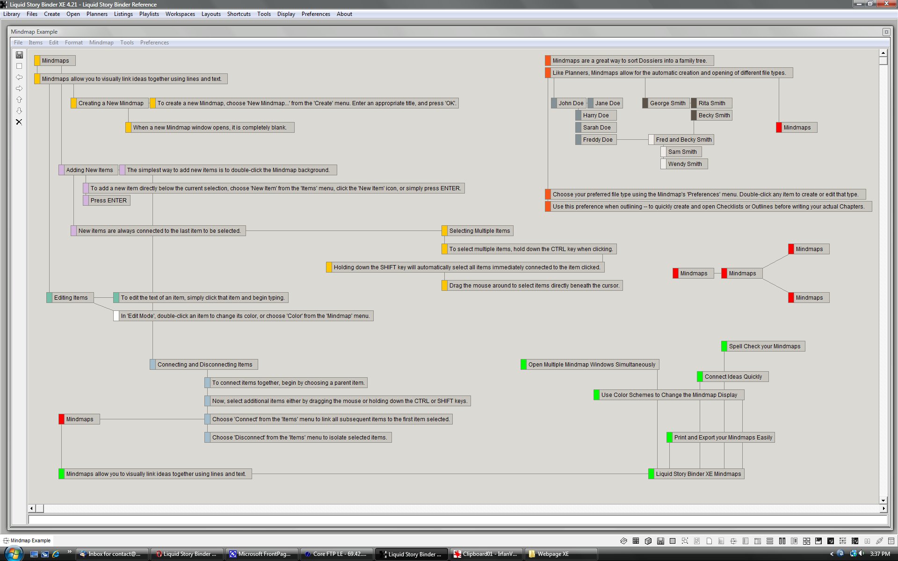Open the Planners menu
898x561 pixels.
(x=97, y=14)
